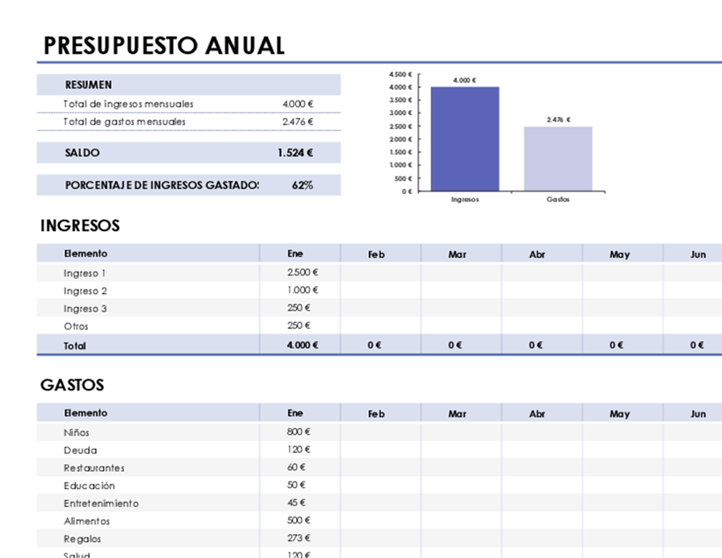Viewport: 722px width, 558px height.
Task: Click the 250 € cell for Otros
Action: [x=299, y=325]
